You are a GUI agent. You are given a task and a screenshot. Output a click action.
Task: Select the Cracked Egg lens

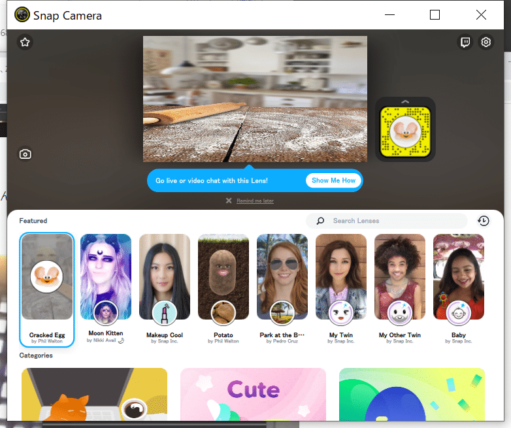click(47, 289)
